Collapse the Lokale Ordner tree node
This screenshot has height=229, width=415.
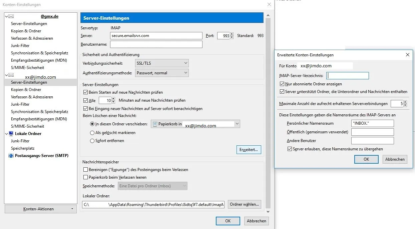pos(6,134)
